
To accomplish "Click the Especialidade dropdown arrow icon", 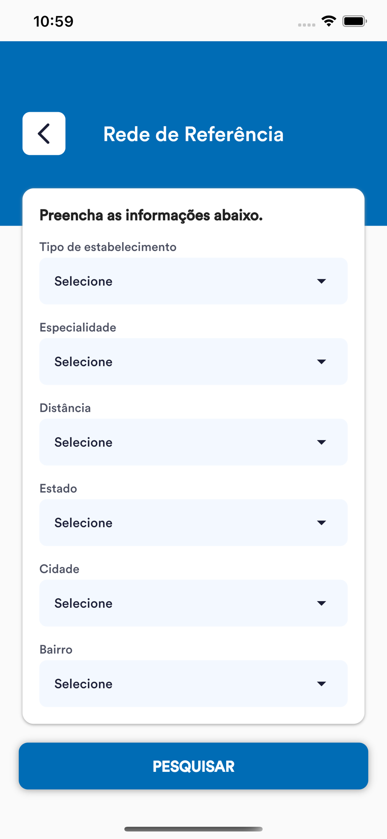I will pyautogui.click(x=321, y=362).
